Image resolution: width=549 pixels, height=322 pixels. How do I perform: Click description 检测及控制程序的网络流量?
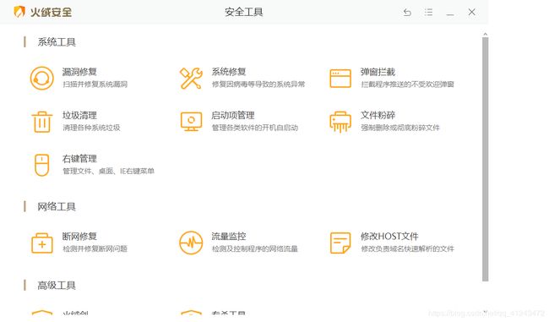click(x=255, y=248)
